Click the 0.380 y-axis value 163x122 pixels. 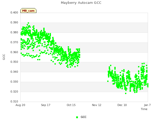coord(14,32)
